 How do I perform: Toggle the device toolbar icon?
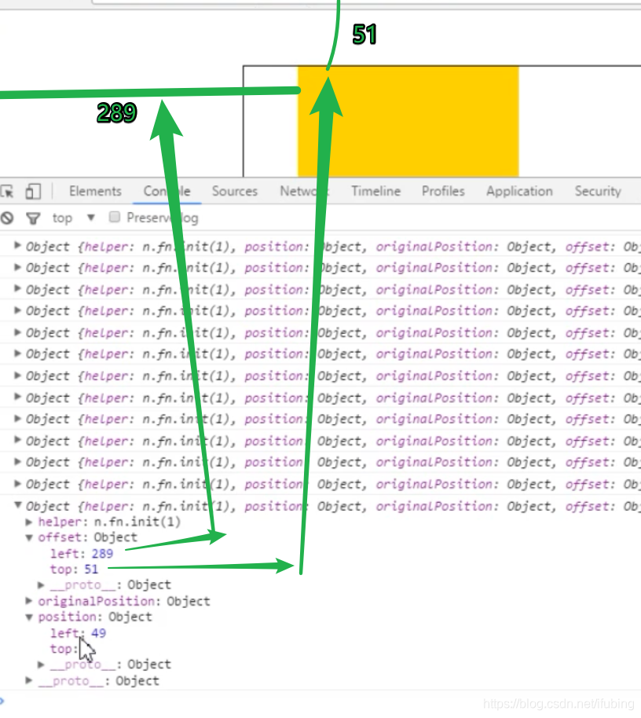pos(32,191)
